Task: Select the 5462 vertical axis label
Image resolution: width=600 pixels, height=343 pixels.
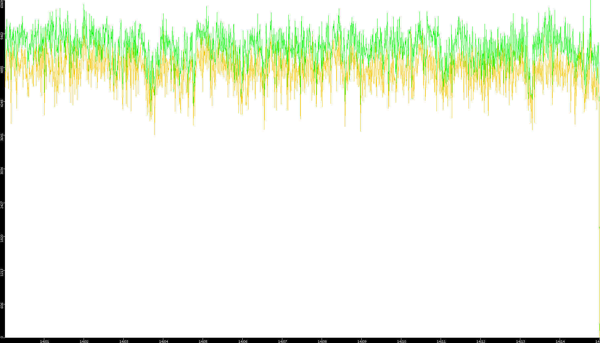Action: click(2, 36)
